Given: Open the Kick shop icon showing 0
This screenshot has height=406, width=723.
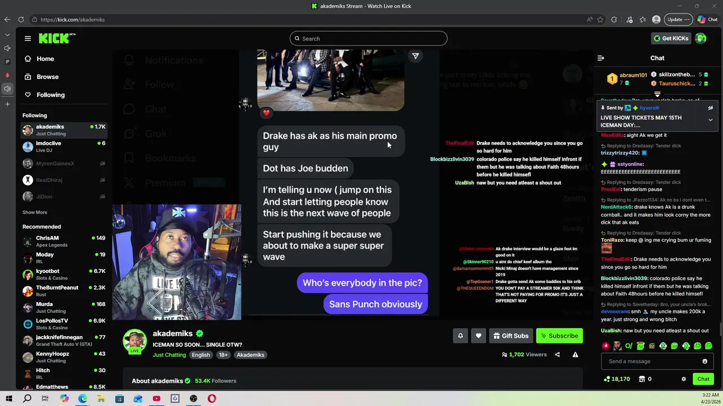Looking at the screenshot, I should pyautogui.click(x=644, y=379).
